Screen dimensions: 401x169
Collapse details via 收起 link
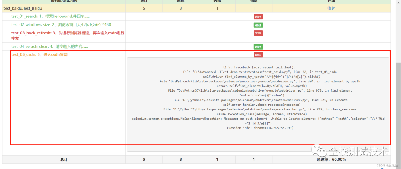[331, 8]
